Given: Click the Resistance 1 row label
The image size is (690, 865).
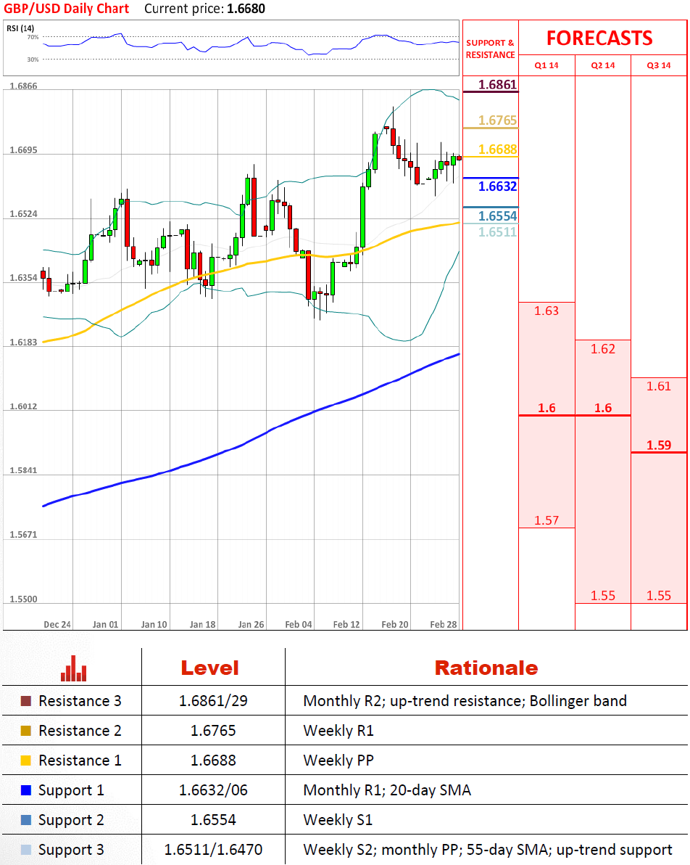Looking at the screenshot, I should [x=80, y=761].
